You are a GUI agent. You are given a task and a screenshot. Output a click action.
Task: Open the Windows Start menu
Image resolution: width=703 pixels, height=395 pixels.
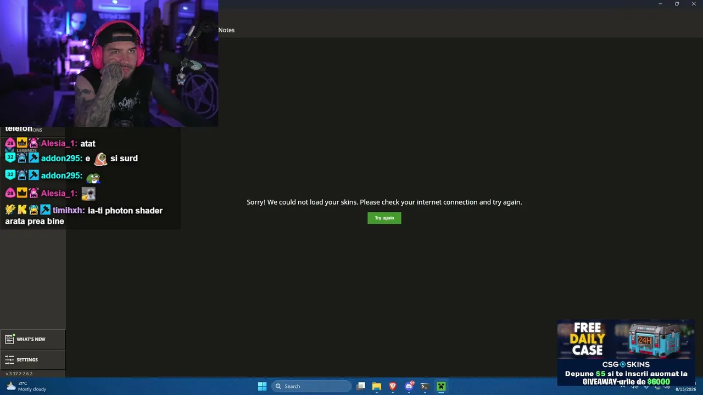point(263,386)
